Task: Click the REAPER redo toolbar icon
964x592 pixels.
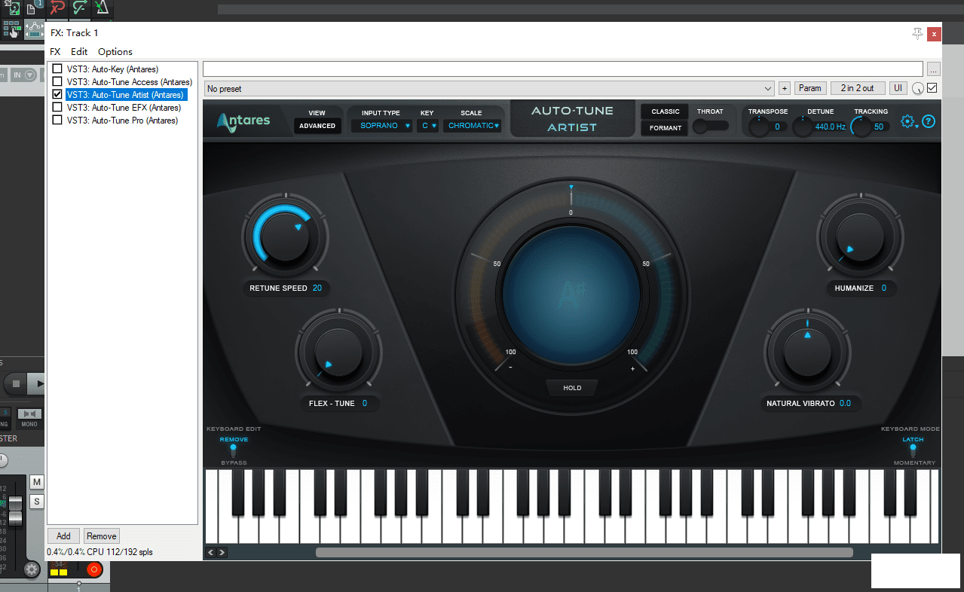Action: 79,8
